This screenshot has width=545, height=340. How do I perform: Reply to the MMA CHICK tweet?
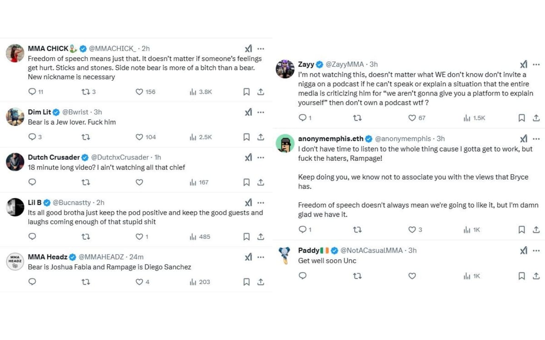click(32, 92)
